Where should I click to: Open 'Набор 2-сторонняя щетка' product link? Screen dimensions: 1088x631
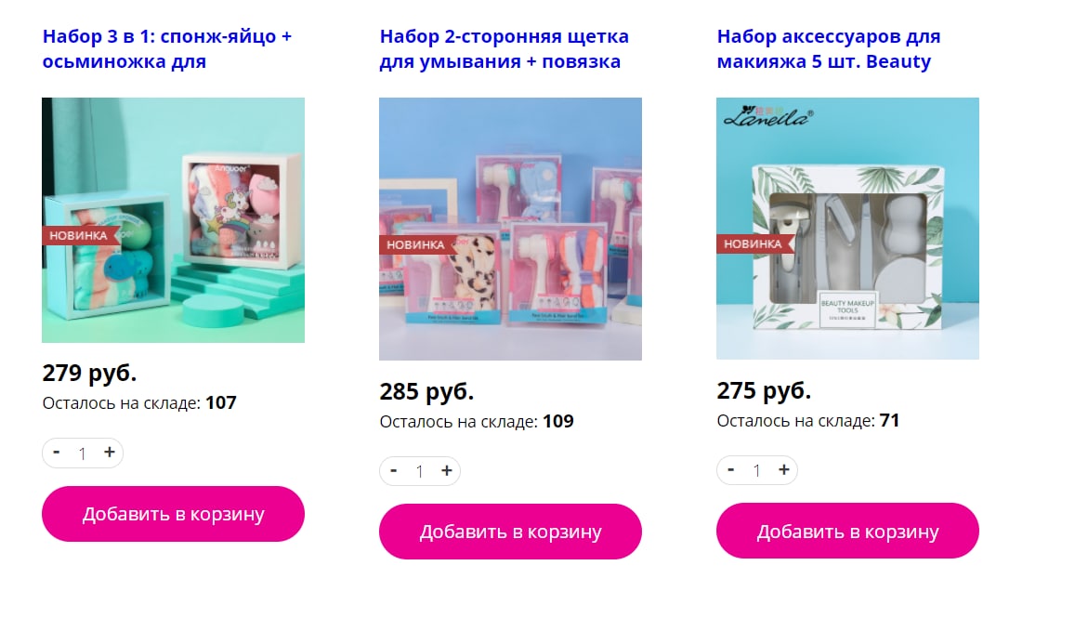click(x=504, y=48)
